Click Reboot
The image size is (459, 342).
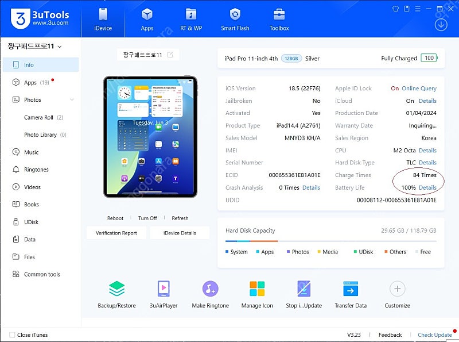115,218
